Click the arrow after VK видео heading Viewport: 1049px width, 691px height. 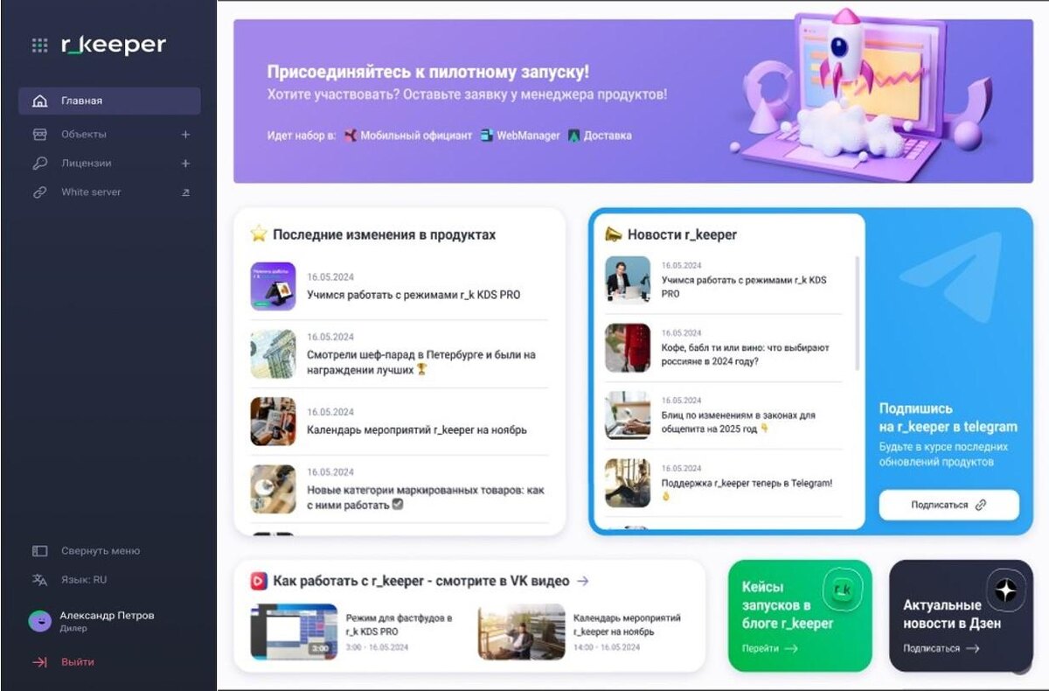click(583, 580)
